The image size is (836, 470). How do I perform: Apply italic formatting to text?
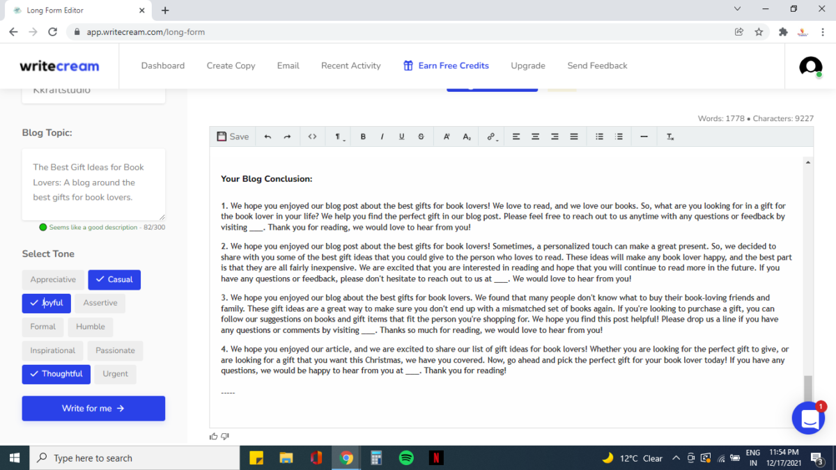(x=382, y=136)
